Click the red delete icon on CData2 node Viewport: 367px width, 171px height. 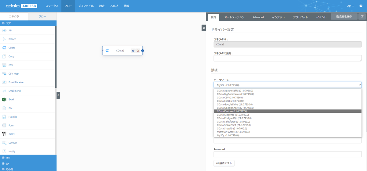point(138,51)
